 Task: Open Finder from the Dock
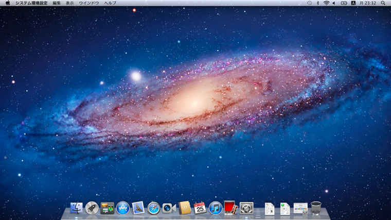point(76,208)
